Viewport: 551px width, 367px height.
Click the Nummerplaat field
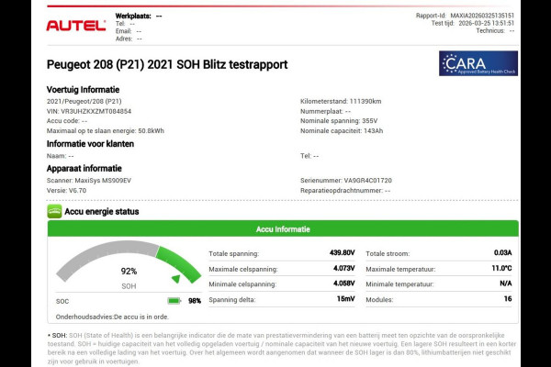[325, 111]
